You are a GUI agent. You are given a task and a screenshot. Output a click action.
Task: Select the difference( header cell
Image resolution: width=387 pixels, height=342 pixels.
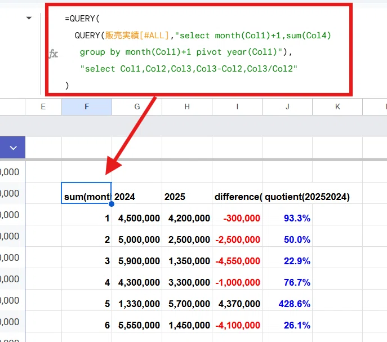pyautogui.click(x=237, y=193)
